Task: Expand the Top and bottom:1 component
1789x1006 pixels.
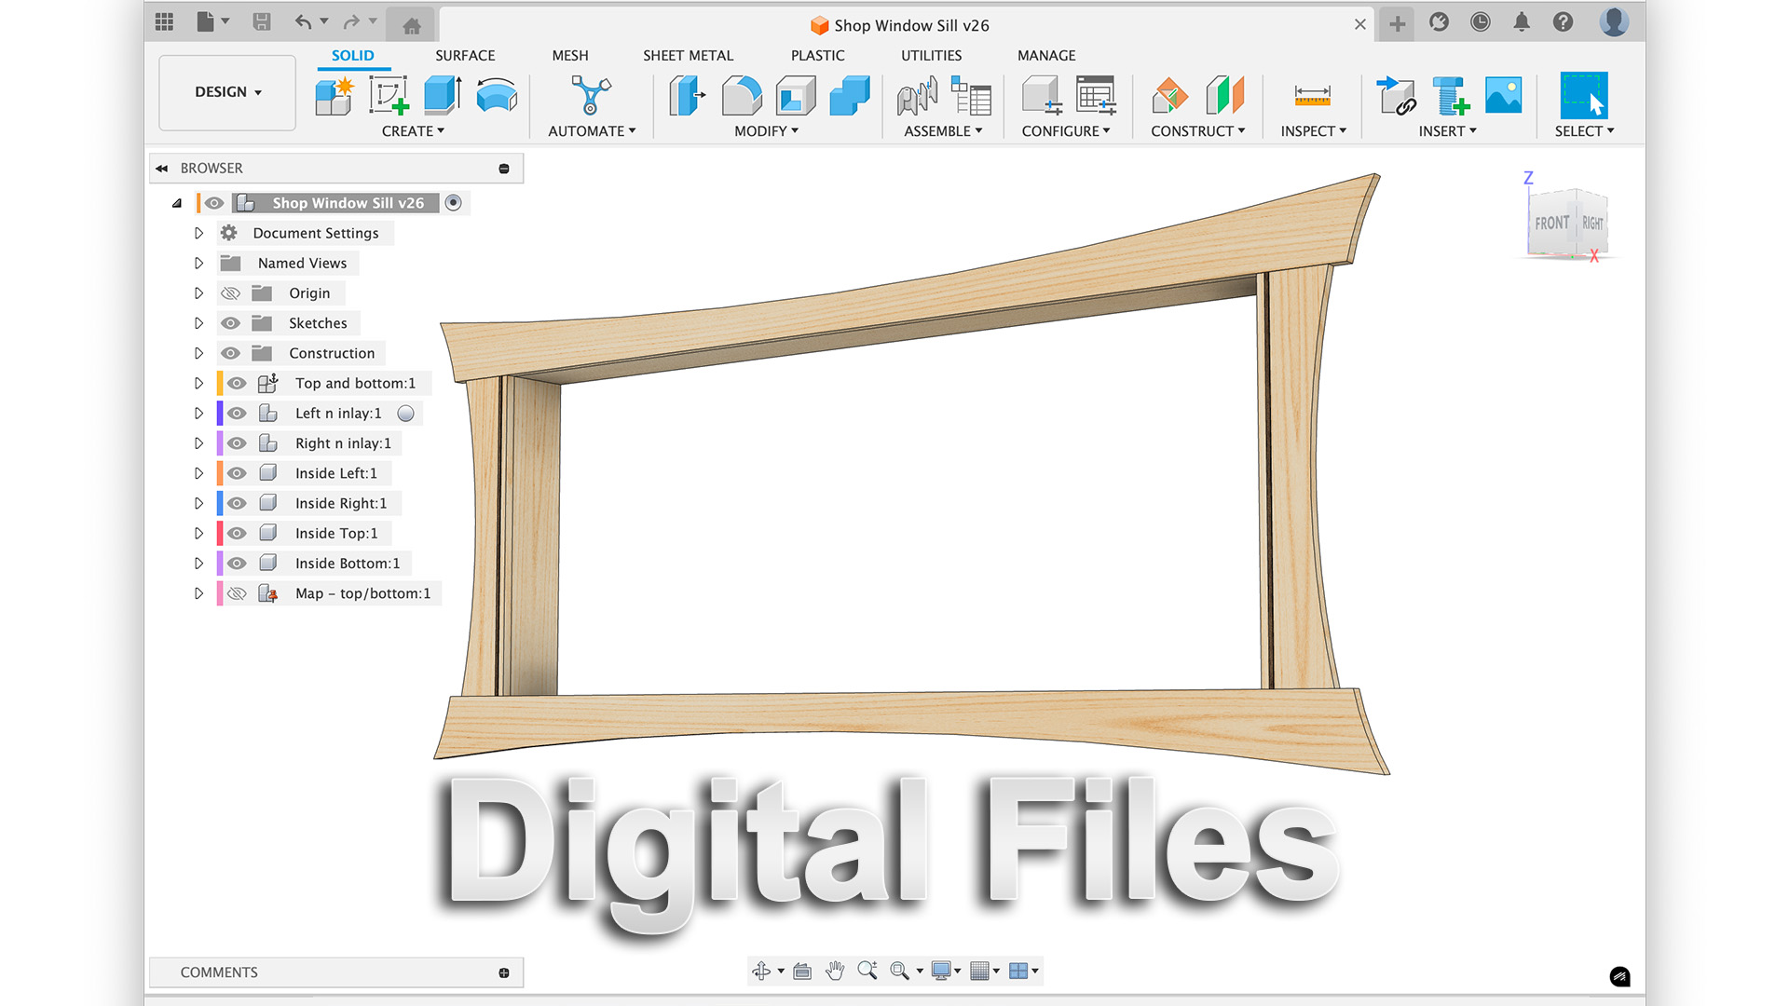Action: click(198, 384)
